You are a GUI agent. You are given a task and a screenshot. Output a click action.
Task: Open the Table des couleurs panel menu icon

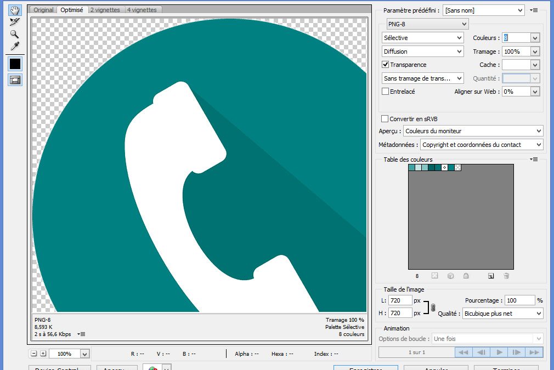[534, 159]
